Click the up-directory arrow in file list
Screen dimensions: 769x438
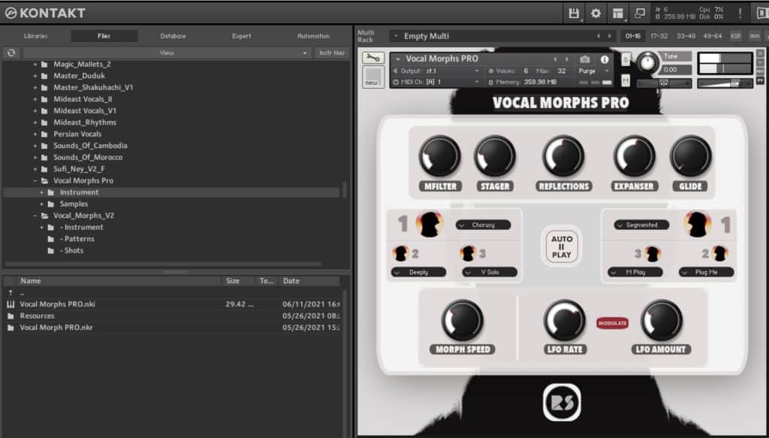point(11,292)
